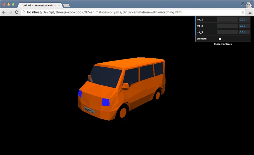The height and width of the screenshot is (155, 254).
Task: Click the browser forward arrow
Action: click(x=10, y=12)
